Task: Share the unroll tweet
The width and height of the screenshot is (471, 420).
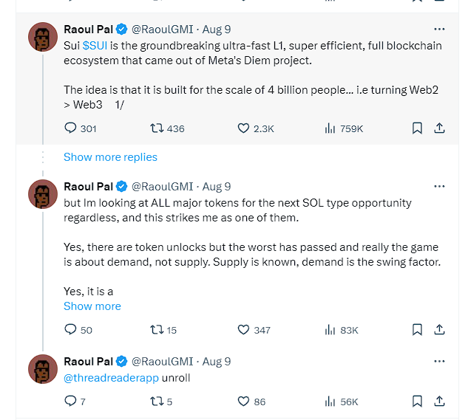Action: tap(439, 402)
